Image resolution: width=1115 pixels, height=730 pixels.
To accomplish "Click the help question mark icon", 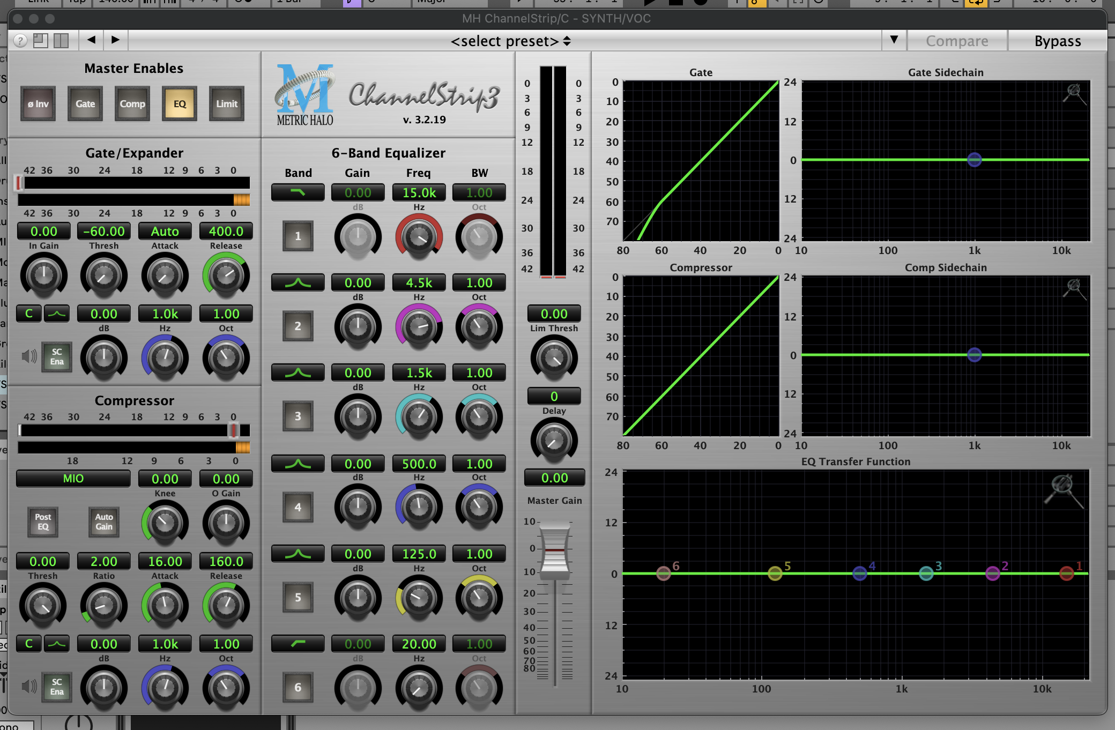I will pos(20,41).
